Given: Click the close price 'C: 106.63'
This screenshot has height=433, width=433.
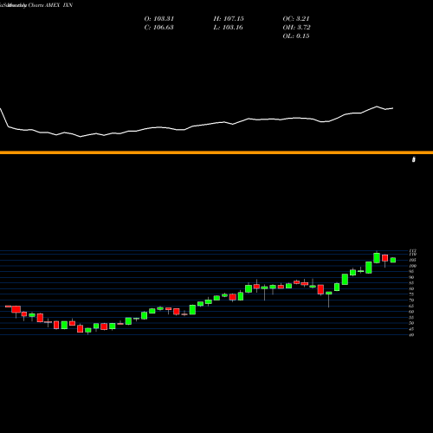Looking at the screenshot, I should [158, 28].
